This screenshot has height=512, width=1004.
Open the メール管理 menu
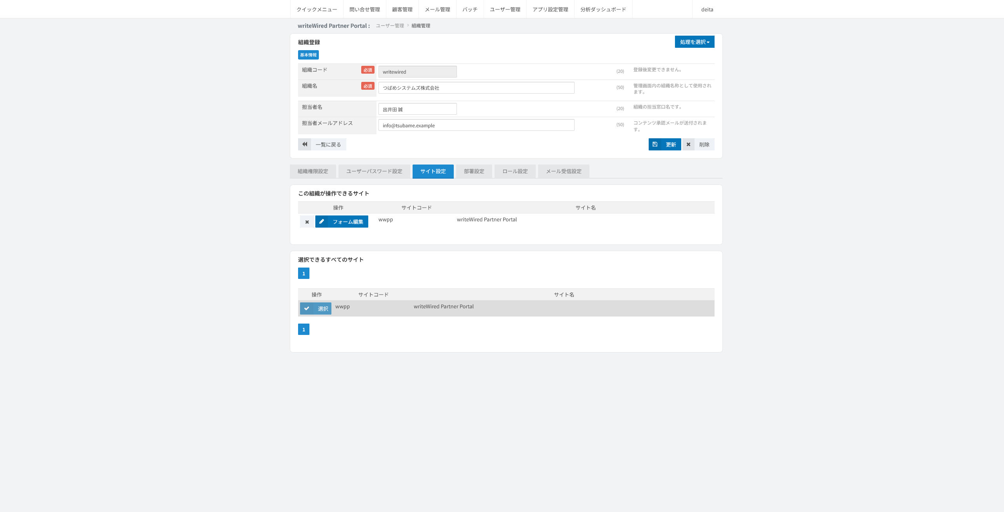click(x=437, y=9)
